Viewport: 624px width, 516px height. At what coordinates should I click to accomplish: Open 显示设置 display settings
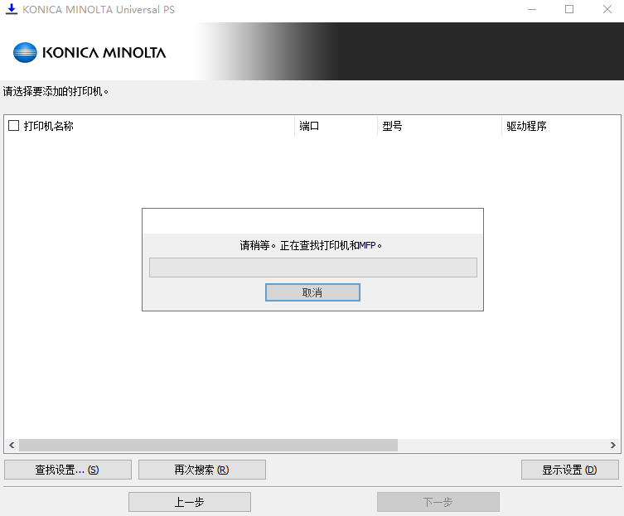[x=569, y=470]
